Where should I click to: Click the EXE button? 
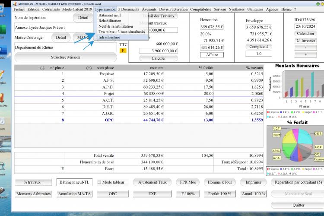click(152, 194)
